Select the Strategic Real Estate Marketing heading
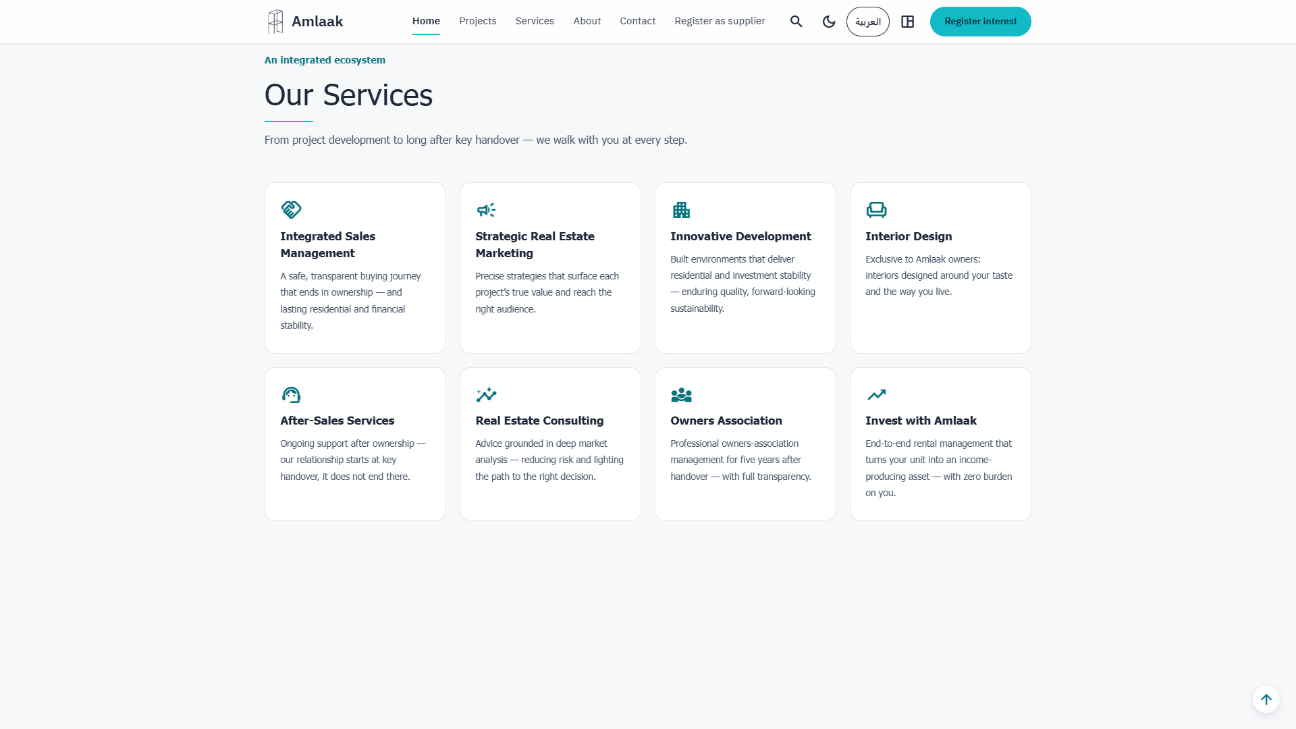The width and height of the screenshot is (1296, 729). pyautogui.click(x=535, y=244)
